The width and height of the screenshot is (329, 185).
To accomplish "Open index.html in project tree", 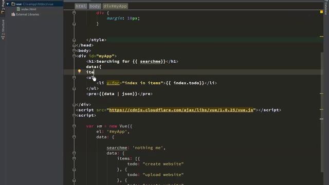I will 29,9.
